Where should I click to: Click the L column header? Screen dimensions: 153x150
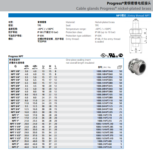tap(55, 66)
